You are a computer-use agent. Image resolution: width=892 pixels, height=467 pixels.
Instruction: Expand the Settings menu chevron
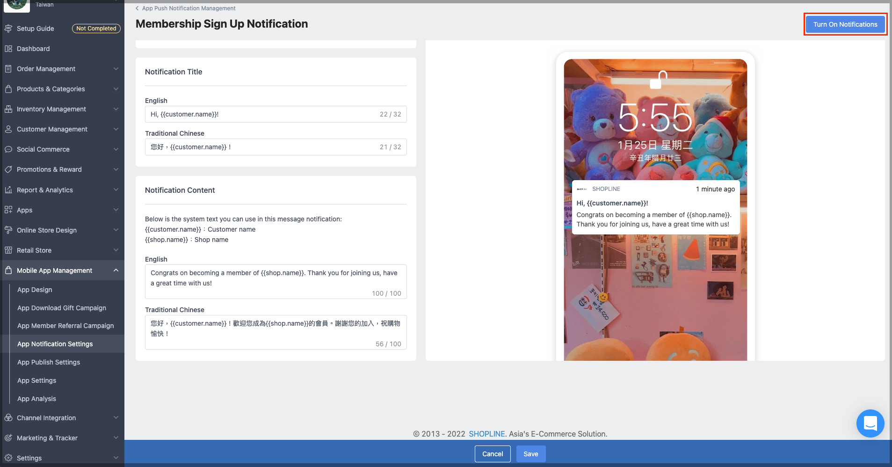tap(116, 458)
